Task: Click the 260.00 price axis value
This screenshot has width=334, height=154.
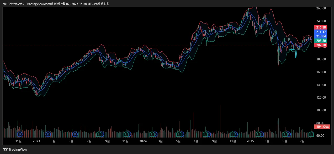Action: pos(321,8)
